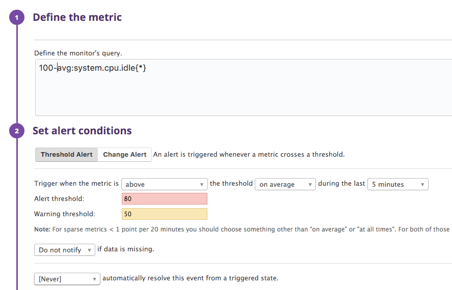Open the 'Do not notify' dropdown
Image resolution: width=452 pixels, height=290 pixels.
64,250
